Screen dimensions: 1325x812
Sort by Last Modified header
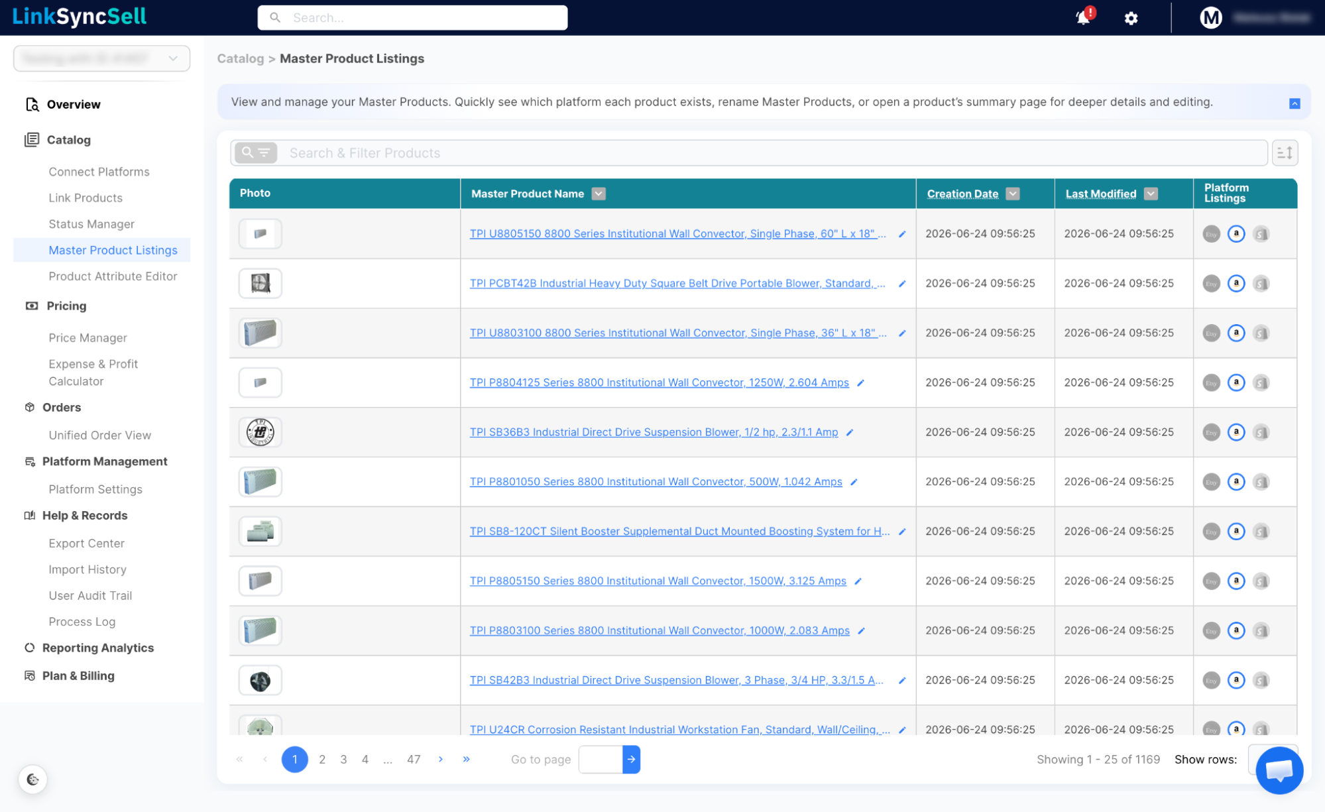[x=1101, y=194]
